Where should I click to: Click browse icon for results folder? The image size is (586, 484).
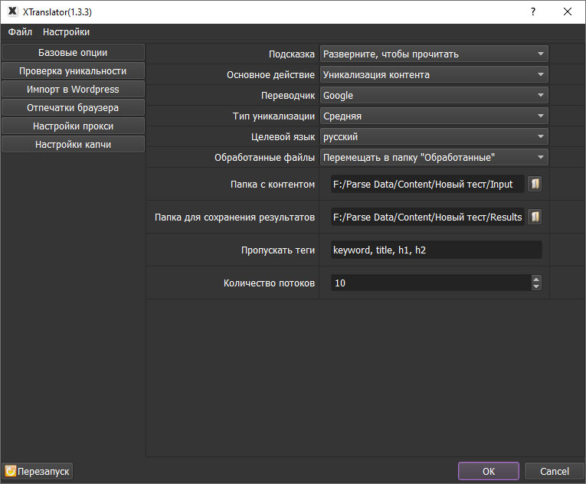[x=535, y=217]
